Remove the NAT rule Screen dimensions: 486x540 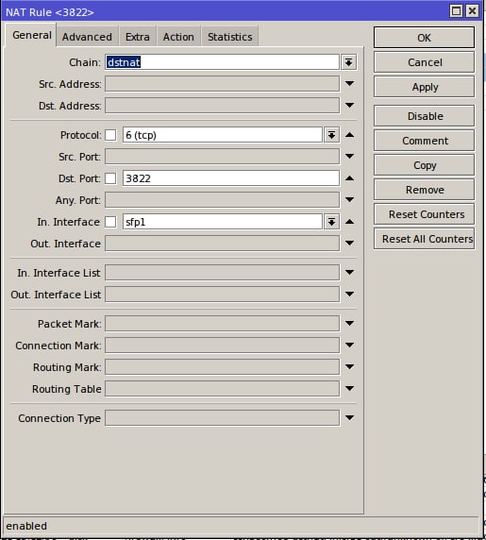(x=424, y=190)
